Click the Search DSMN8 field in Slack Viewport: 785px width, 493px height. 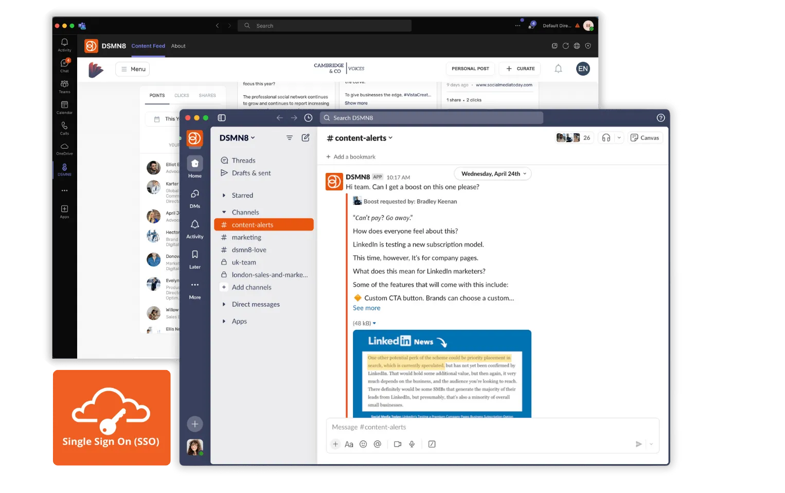tap(431, 118)
